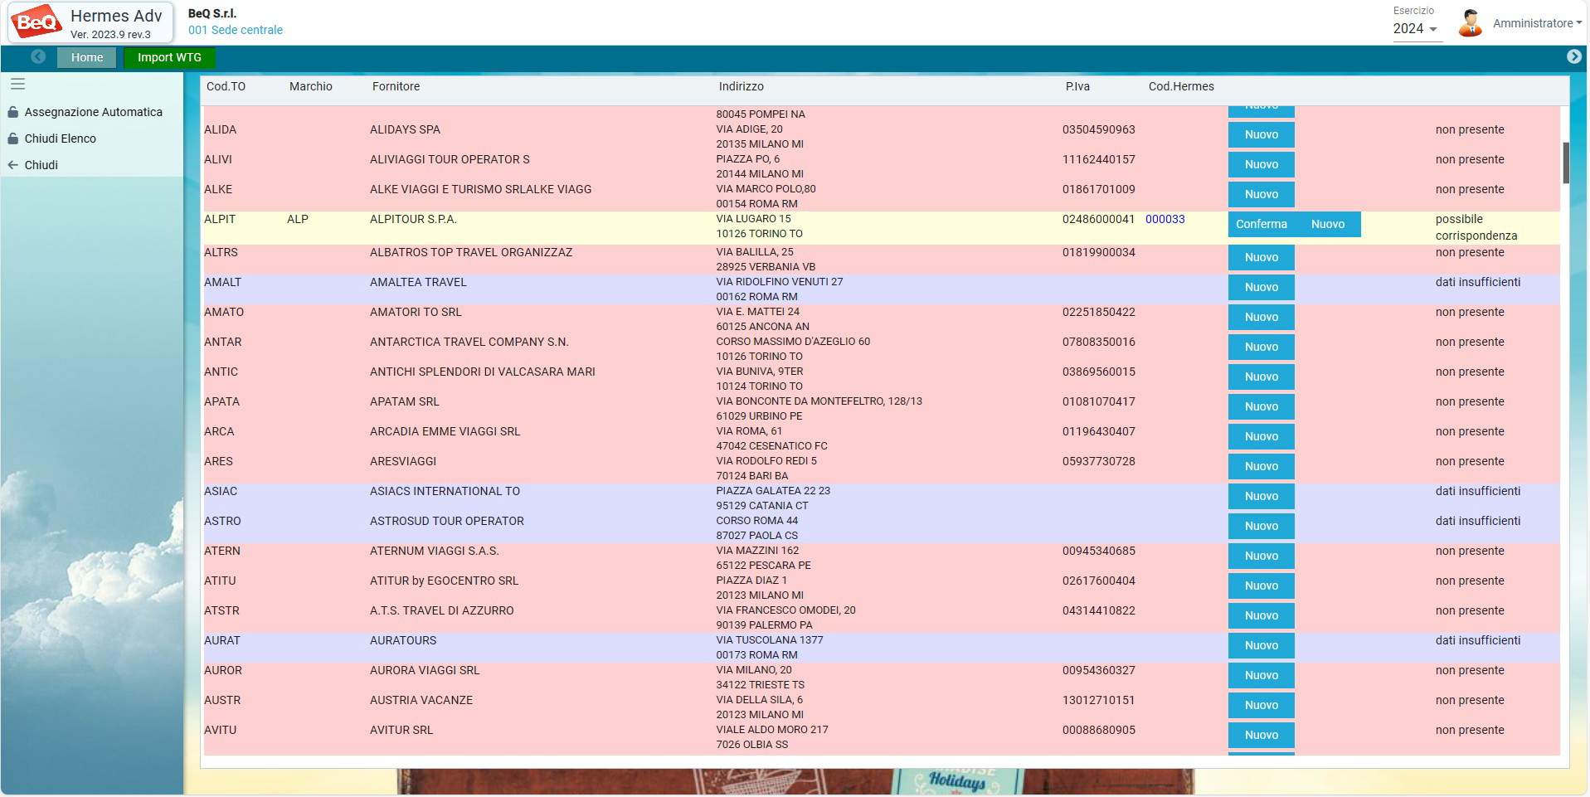Screen dimensions: 1590x797
Task: Expand the Amministratore account menu
Action: pyautogui.click(x=1537, y=23)
